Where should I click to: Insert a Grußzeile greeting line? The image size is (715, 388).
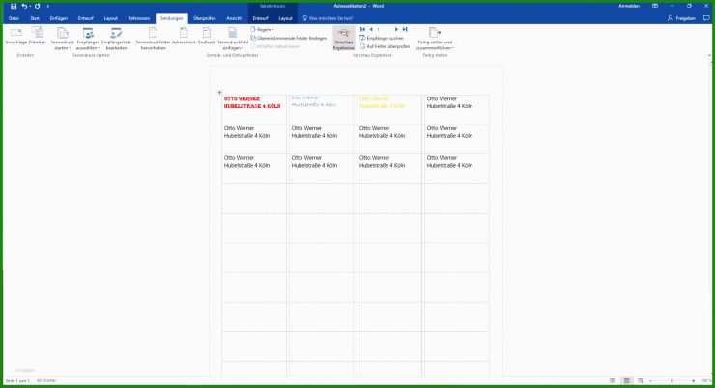207,37
